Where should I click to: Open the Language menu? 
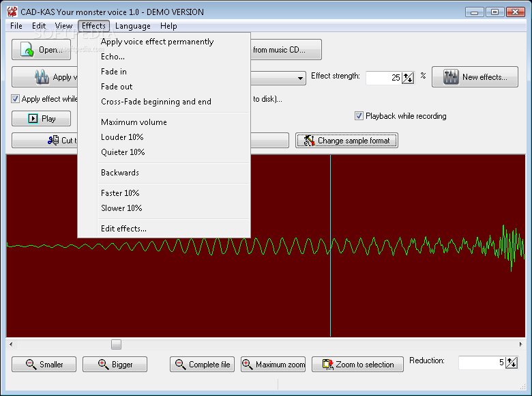133,26
